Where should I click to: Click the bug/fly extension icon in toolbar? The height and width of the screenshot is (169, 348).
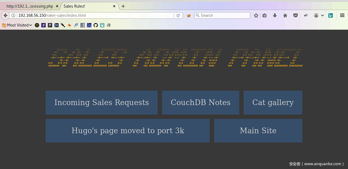[x=306, y=15]
